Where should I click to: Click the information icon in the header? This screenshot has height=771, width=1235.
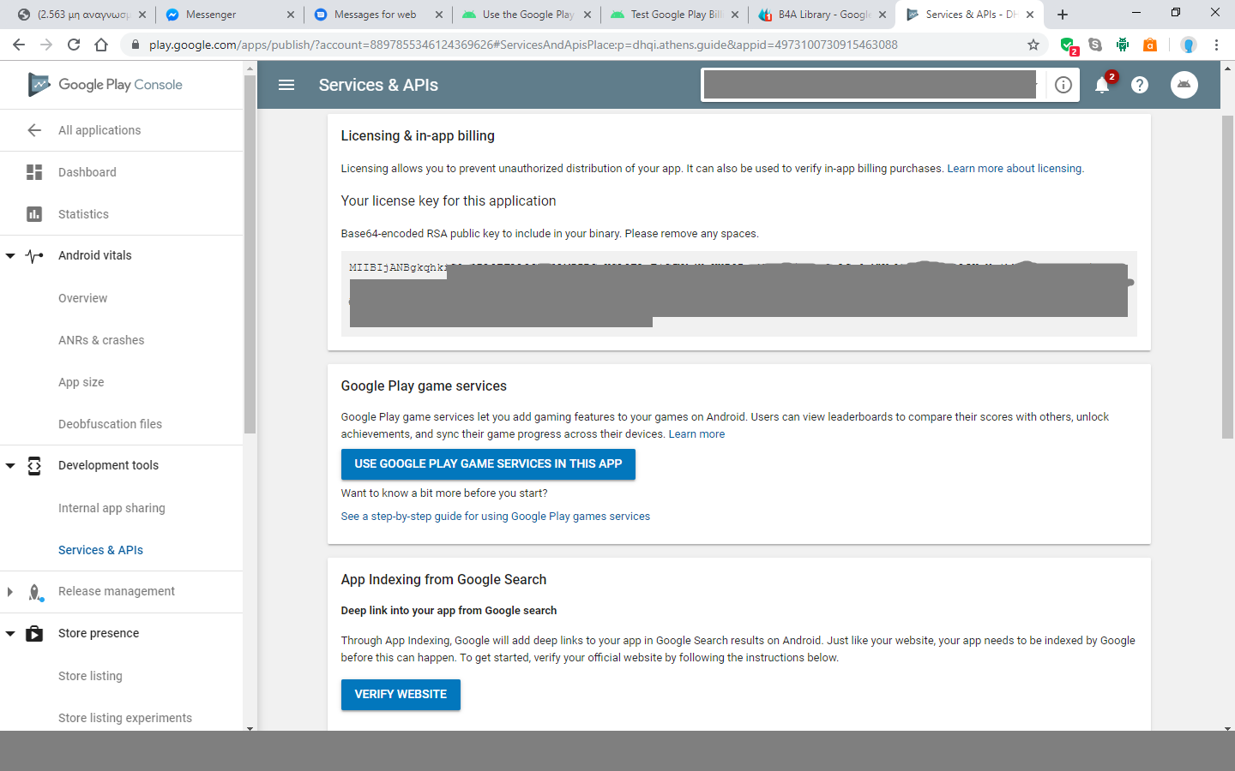click(x=1063, y=85)
